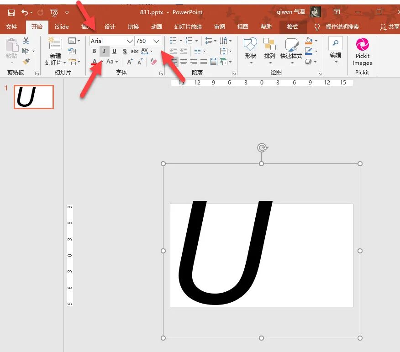Select slide 1 thumbnail
The image size is (400, 352).
34,97
